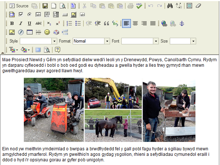Viewport: 220px width, 165px height.
Task: Insert a Page Break
Action: point(65,32)
